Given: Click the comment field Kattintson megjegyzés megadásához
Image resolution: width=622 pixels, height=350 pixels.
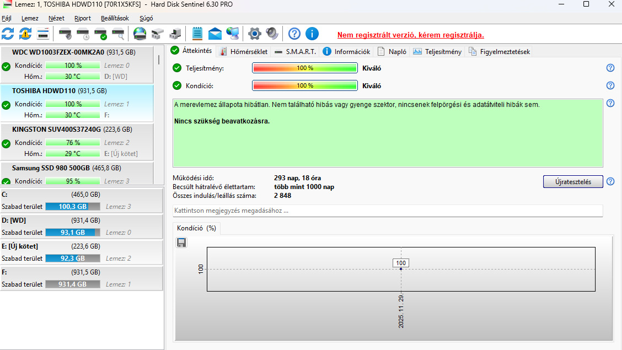Looking at the screenshot, I should (x=388, y=211).
